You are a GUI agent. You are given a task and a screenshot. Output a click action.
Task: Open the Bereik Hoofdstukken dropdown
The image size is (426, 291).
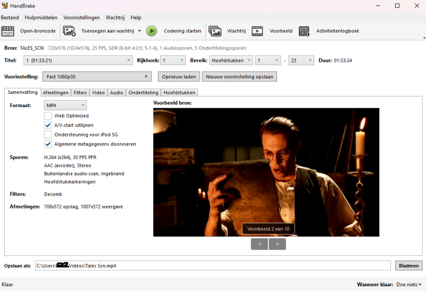coord(231,60)
